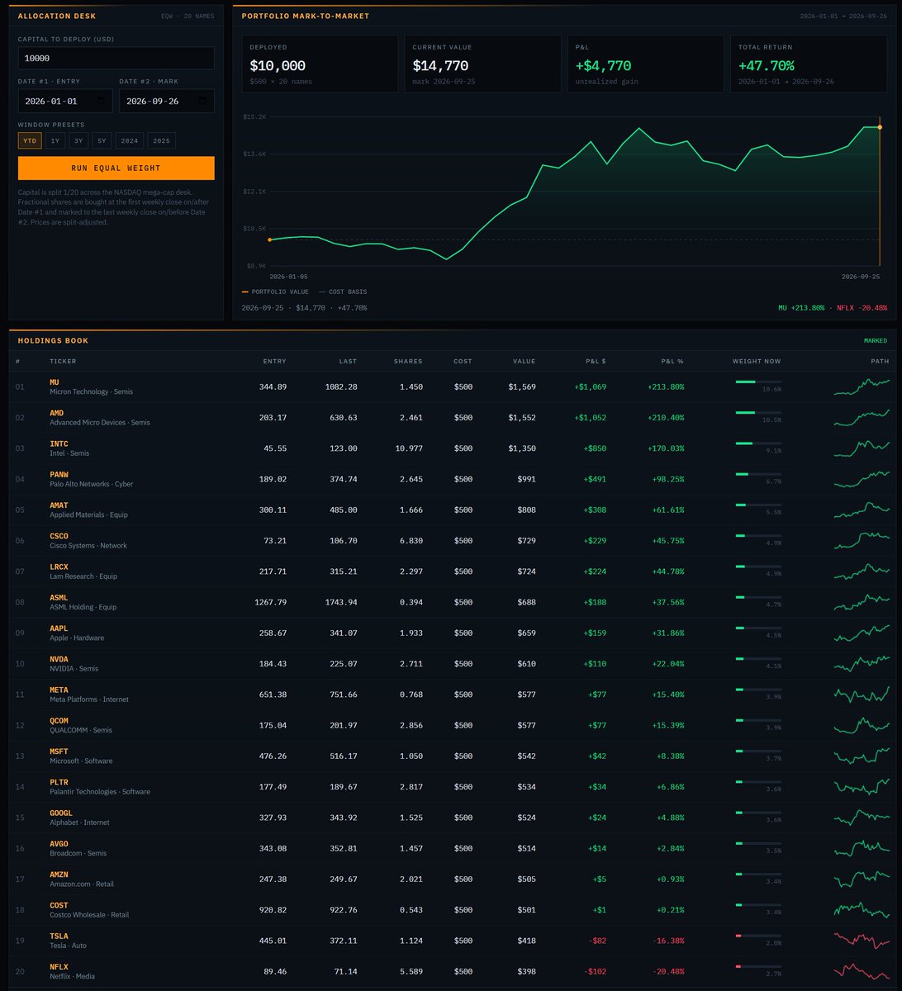Select the 1Y window preset
Image resolution: width=902 pixels, height=991 pixels.
point(55,141)
